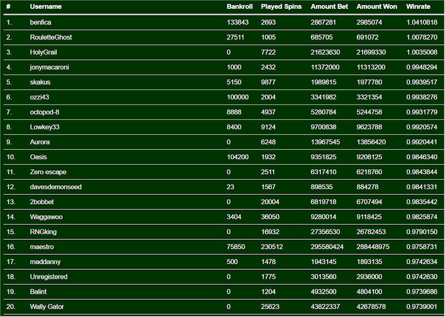Click davesdemonseed's bankroll 23
The height and width of the screenshot is (317, 445).
point(230,187)
